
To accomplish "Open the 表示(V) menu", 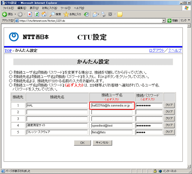I will (x=34, y=8).
